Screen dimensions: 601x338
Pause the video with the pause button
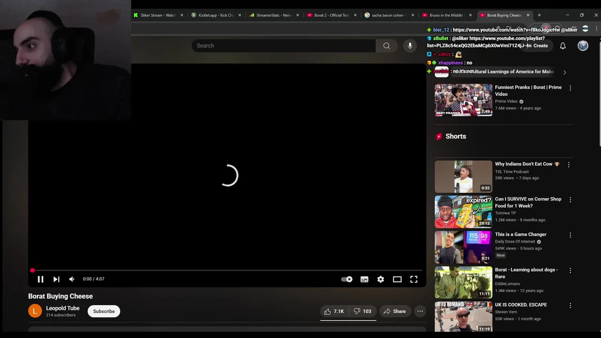point(40,279)
